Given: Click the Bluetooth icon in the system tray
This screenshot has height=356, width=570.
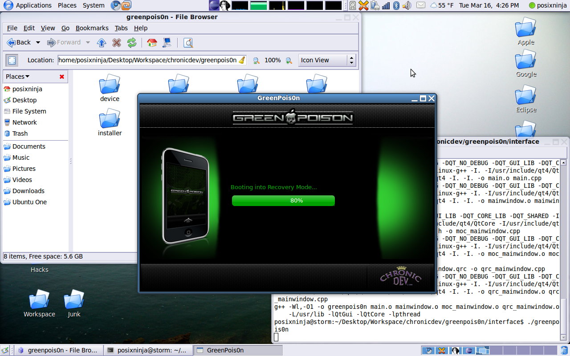Looking at the screenshot, I should pyautogui.click(x=396, y=5).
